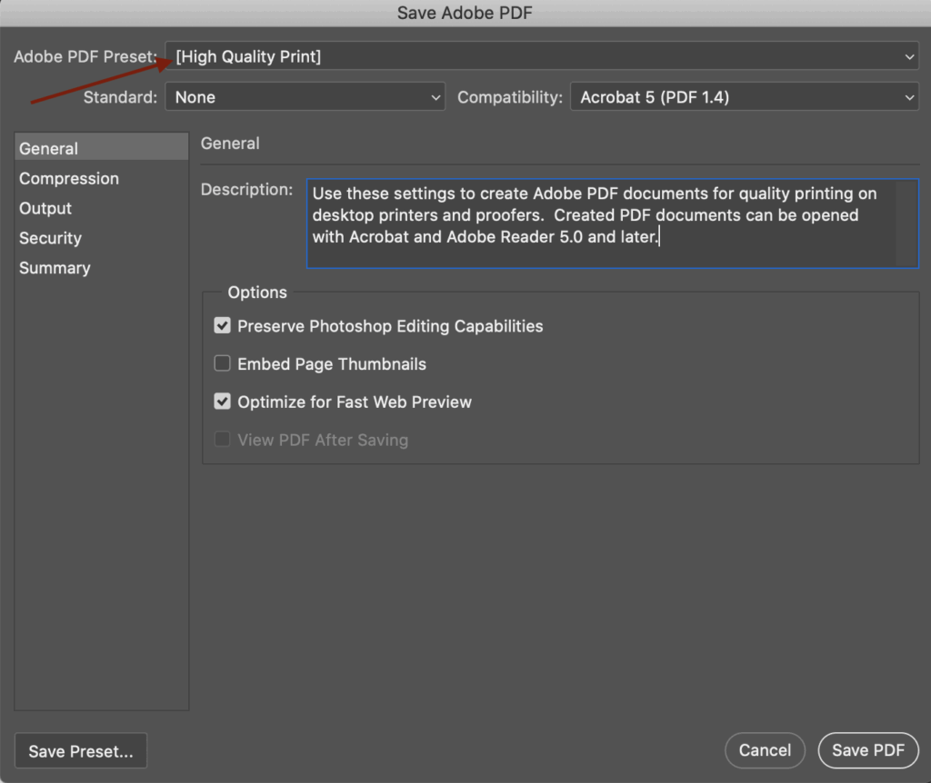Go to the Output section

[x=45, y=208]
